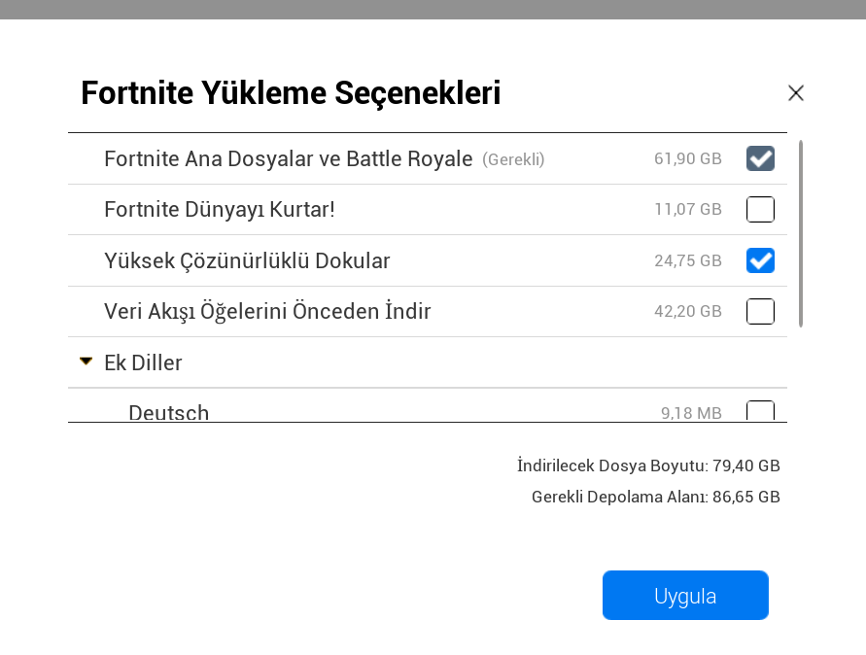Click 'Gerekli Depolama Alanı: 86,65 GB' text
The height and width of the screenshot is (655, 866).
coord(656,497)
